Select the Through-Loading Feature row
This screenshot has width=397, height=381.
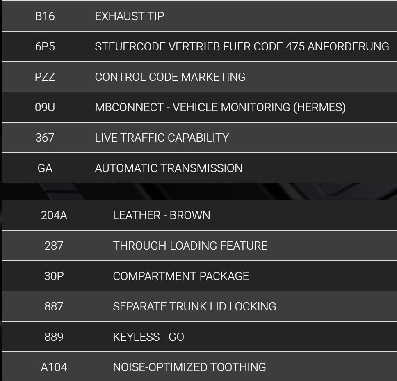[199, 246]
